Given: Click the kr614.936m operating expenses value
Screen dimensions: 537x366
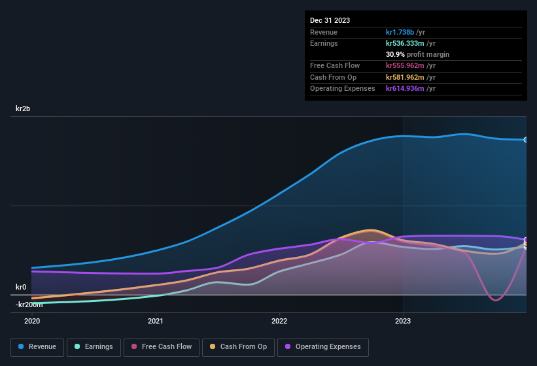Looking at the screenshot, I should (x=405, y=89).
